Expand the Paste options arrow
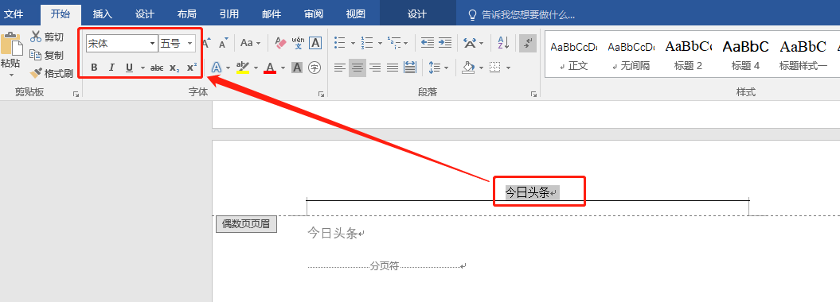The width and height of the screenshot is (840, 302). coord(11,75)
